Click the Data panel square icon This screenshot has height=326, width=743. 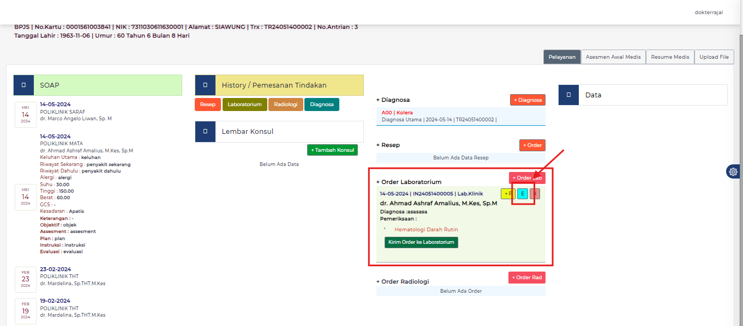click(568, 95)
